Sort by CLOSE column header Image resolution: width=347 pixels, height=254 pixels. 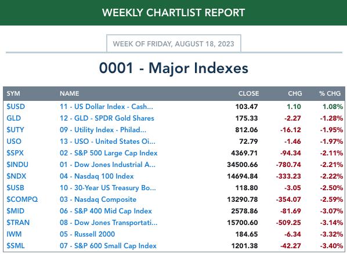pyautogui.click(x=248, y=93)
